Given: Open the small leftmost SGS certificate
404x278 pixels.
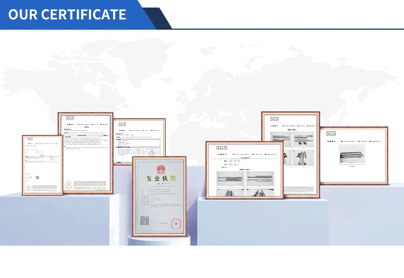Looking at the screenshot, I should pos(41,165).
